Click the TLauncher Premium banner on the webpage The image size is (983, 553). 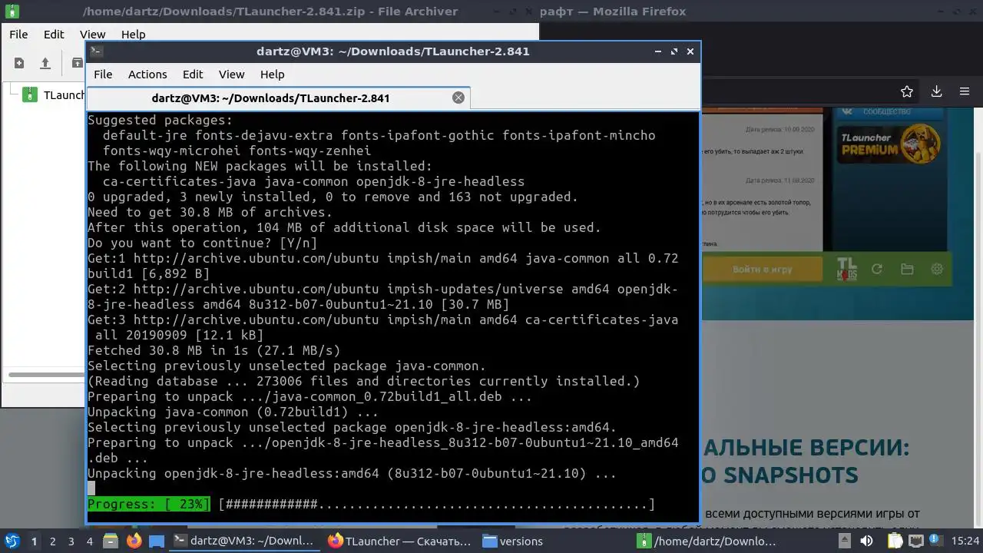point(889,144)
